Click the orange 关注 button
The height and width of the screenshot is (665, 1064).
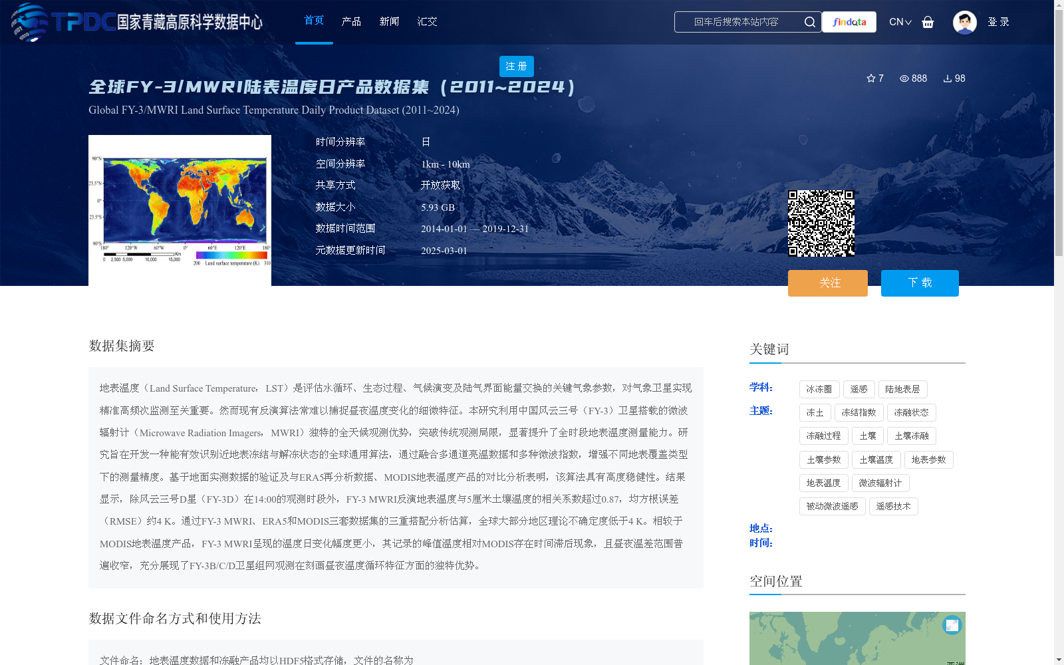coord(828,283)
